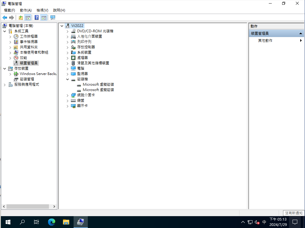Image resolution: width=305 pixels, height=228 pixels.
Task: Expand the 工作排程器 tree node
Action: point(10,36)
